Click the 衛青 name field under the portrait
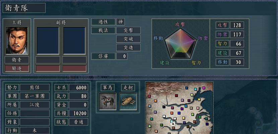The width and height of the screenshot is (278, 134). point(17,60)
